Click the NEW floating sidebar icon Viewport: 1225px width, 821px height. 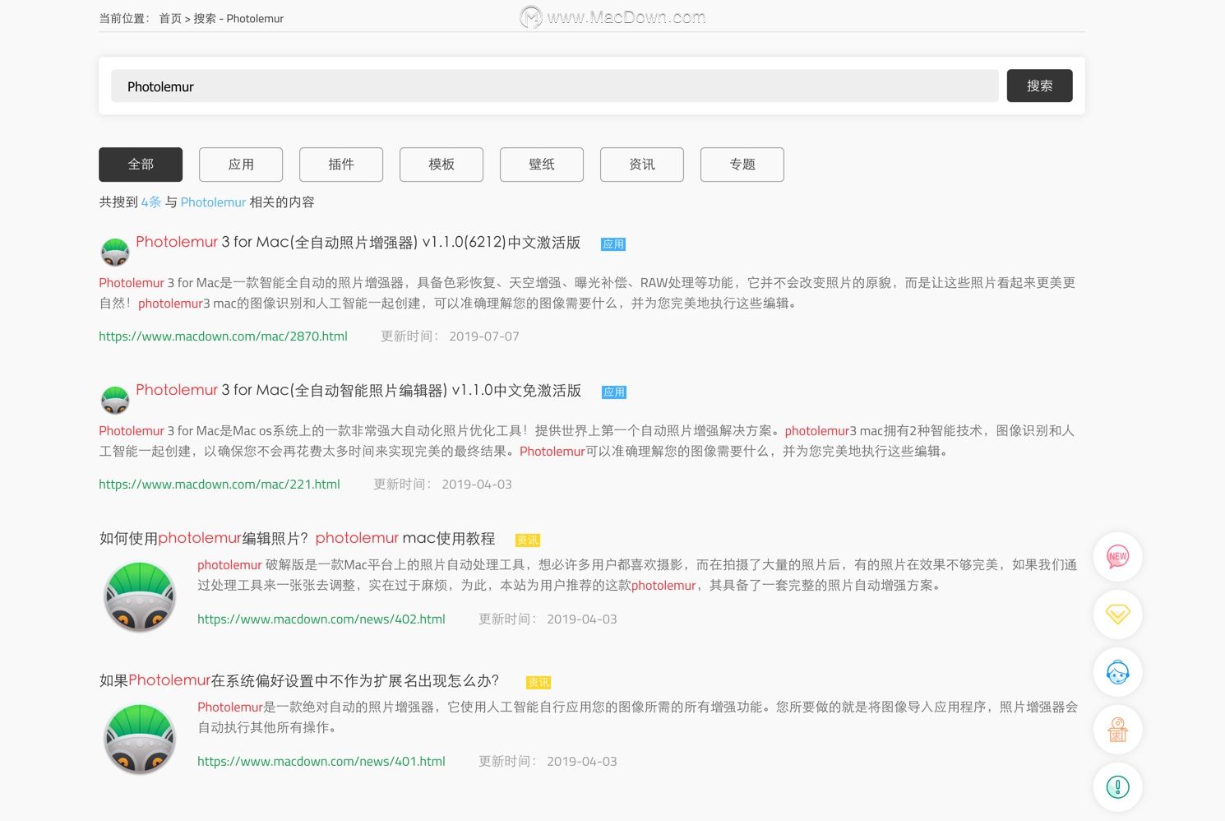click(x=1117, y=557)
